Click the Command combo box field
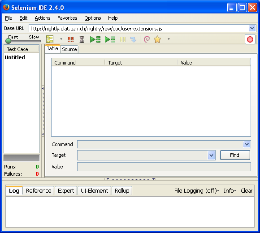This screenshot has width=260, height=233. coord(160,144)
